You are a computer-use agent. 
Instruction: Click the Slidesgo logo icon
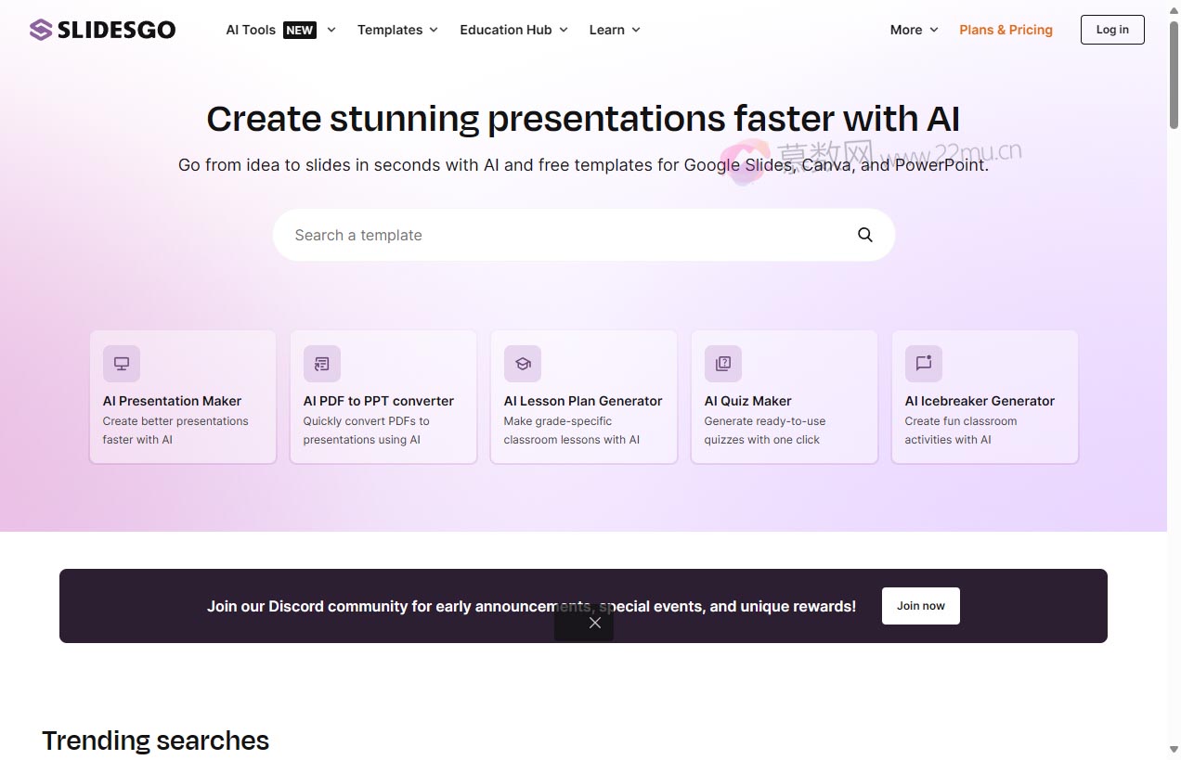[x=41, y=30]
